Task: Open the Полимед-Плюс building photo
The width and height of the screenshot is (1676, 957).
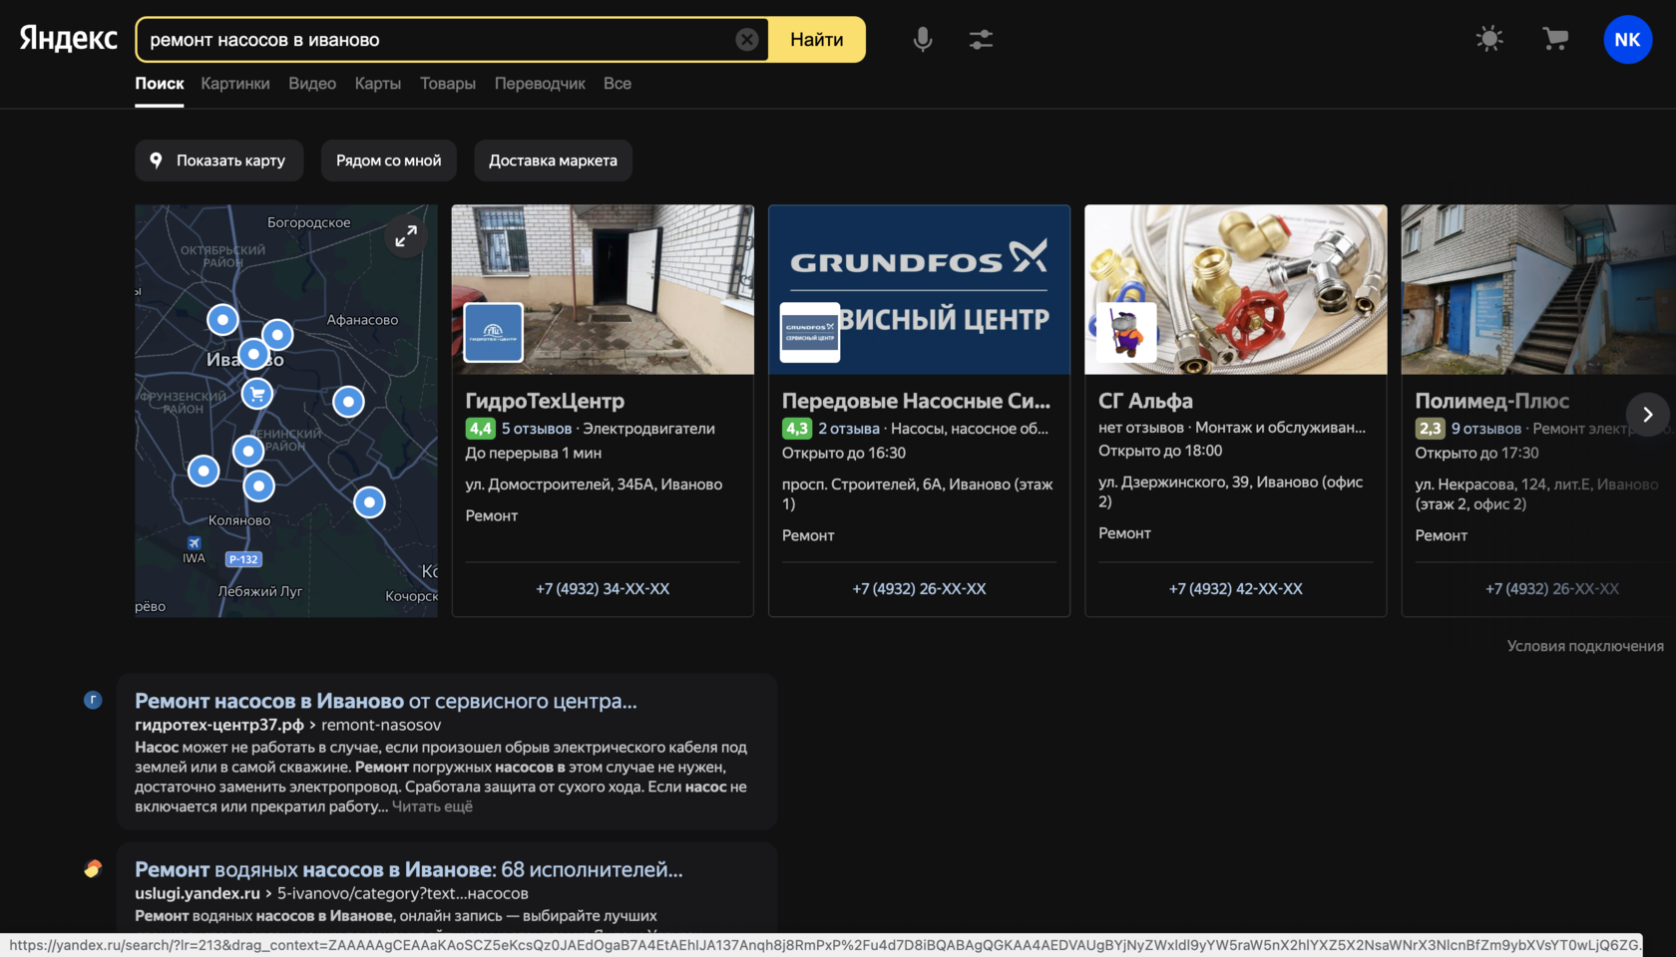Action: click(1538, 290)
